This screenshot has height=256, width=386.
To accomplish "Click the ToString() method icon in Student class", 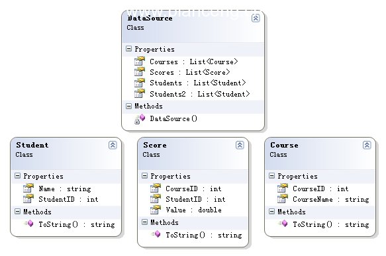I will click(29, 224).
